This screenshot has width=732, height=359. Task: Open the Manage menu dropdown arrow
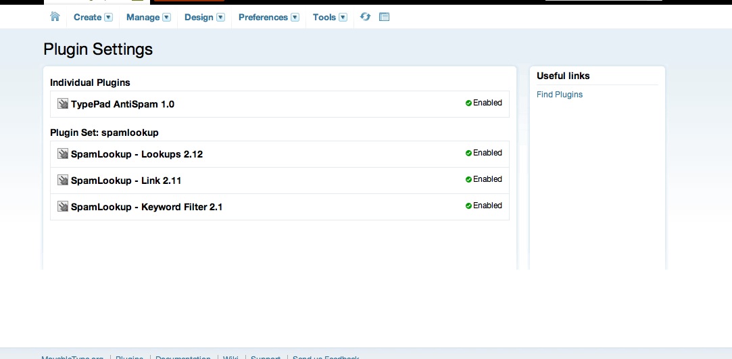click(166, 18)
